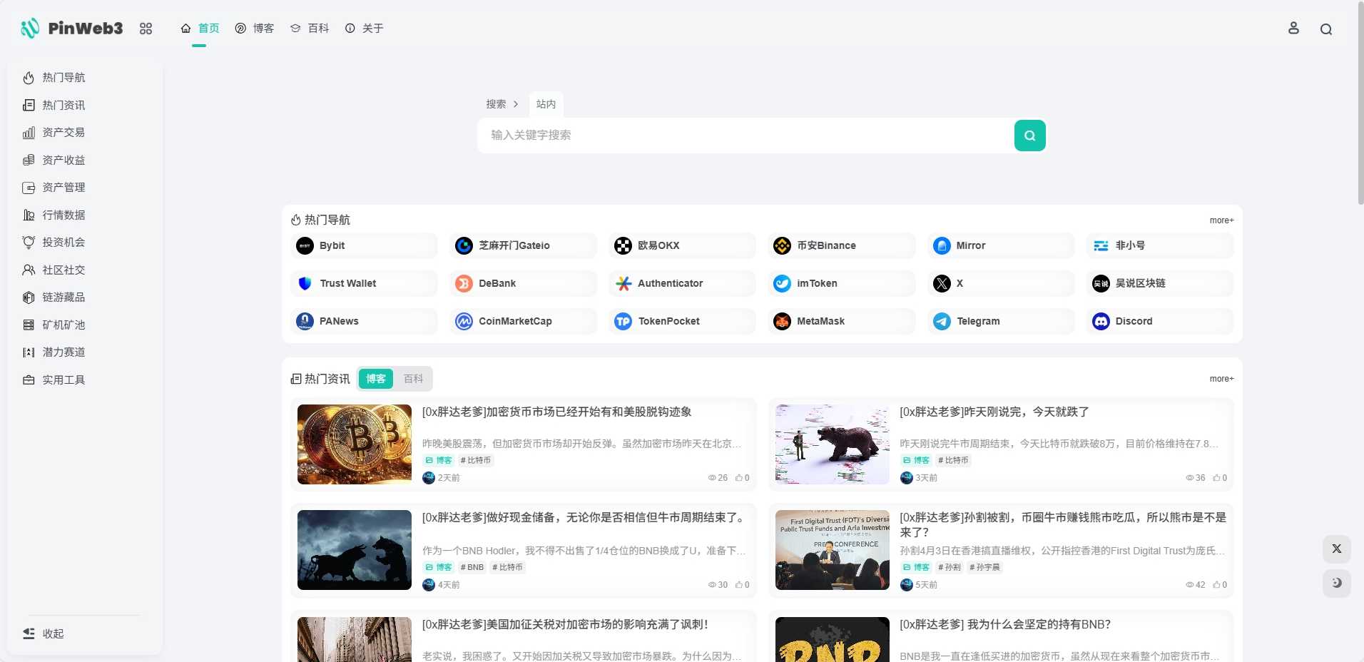Click the magnifier button on the search bar
The image size is (1364, 662).
click(1029, 135)
